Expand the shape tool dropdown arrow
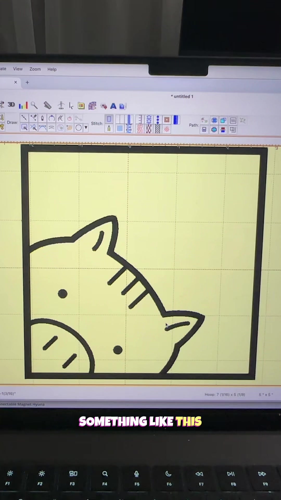Image resolution: width=281 pixels, height=500 pixels. pyautogui.click(x=86, y=128)
